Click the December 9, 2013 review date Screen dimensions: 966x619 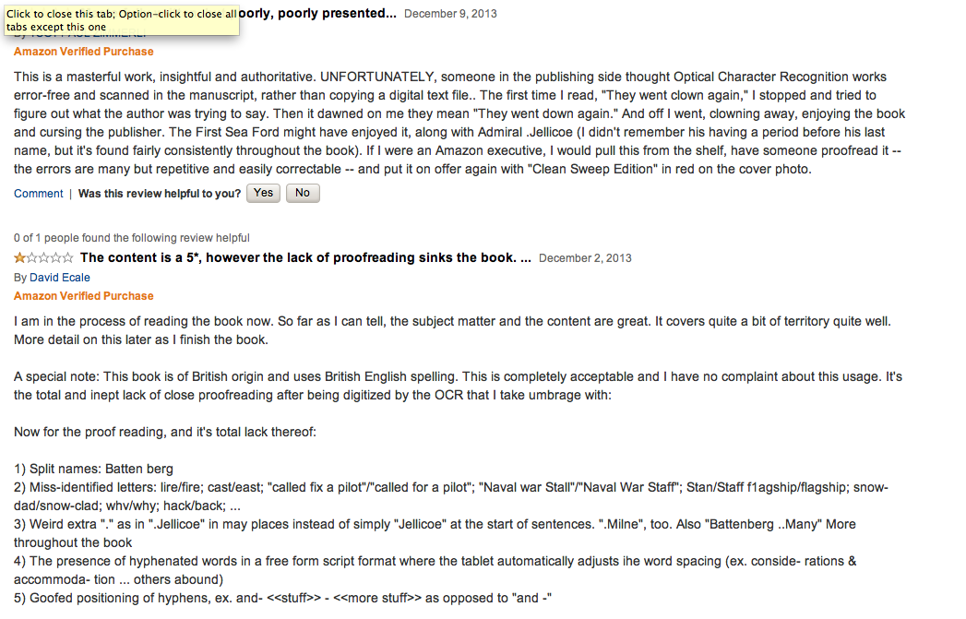tap(450, 14)
